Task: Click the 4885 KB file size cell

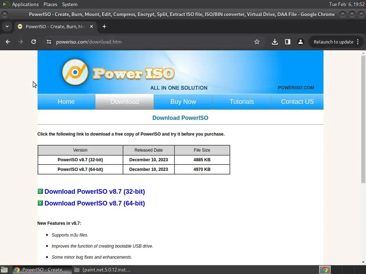Action: click(x=202, y=160)
